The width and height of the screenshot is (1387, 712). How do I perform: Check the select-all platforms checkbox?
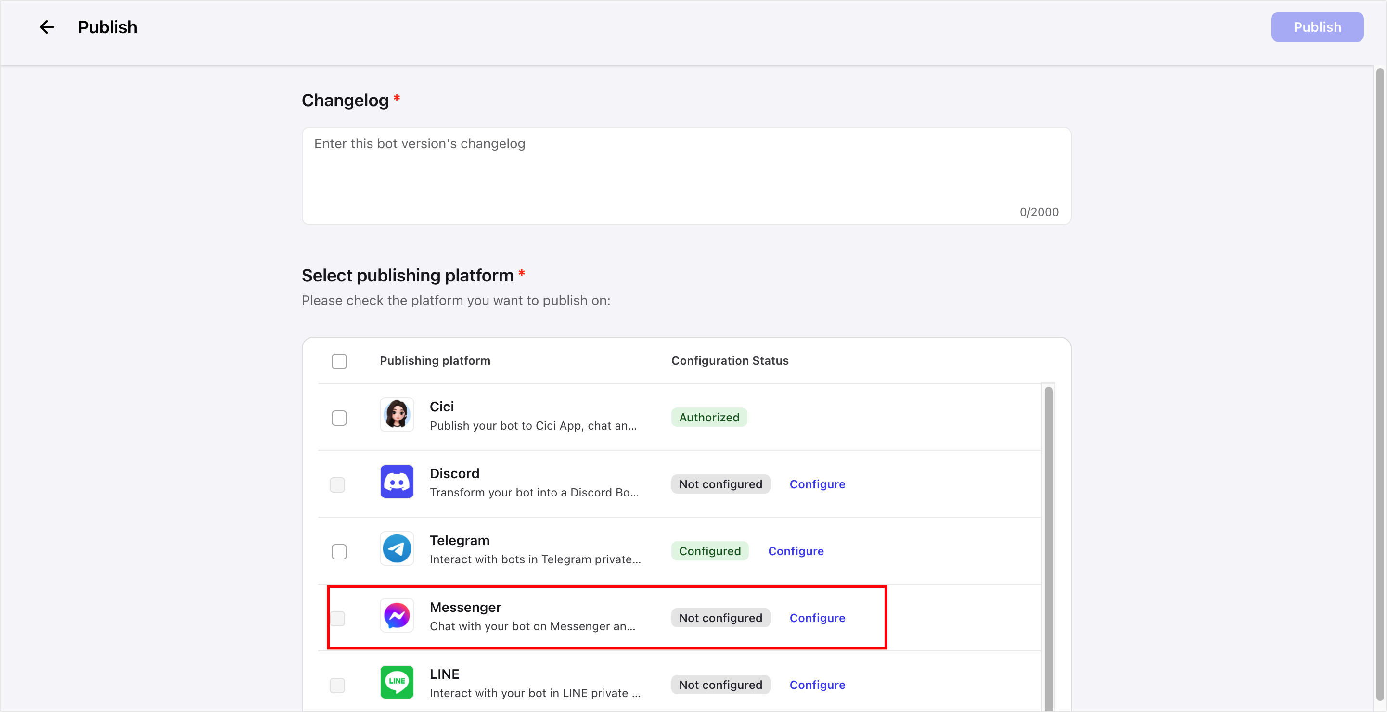pos(339,361)
